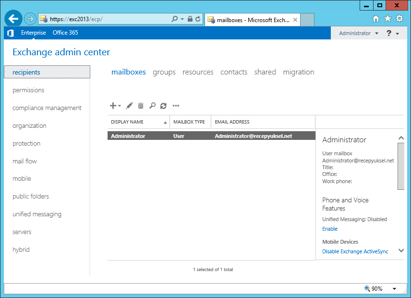Click the details pane scrollbar thumb
Screen dimensions: 411x298
click(401, 166)
